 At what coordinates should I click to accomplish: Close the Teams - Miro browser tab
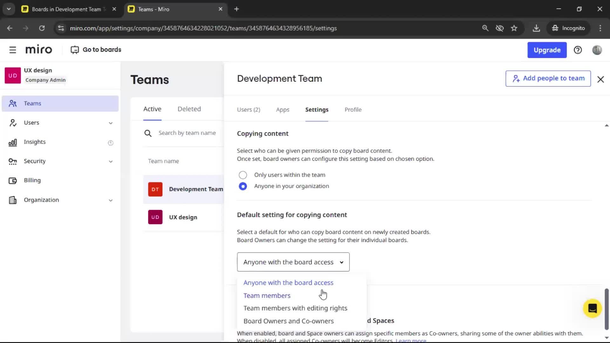click(x=220, y=9)
